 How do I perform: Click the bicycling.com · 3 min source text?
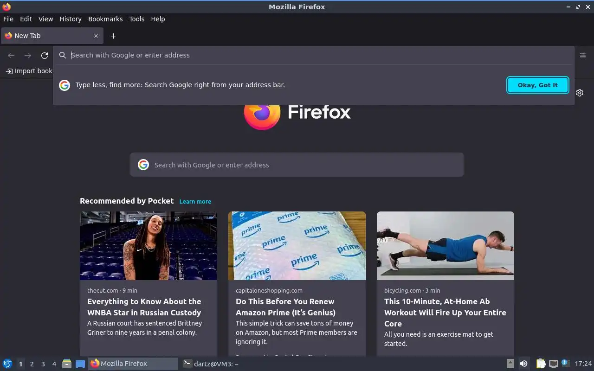pos(412,290)
